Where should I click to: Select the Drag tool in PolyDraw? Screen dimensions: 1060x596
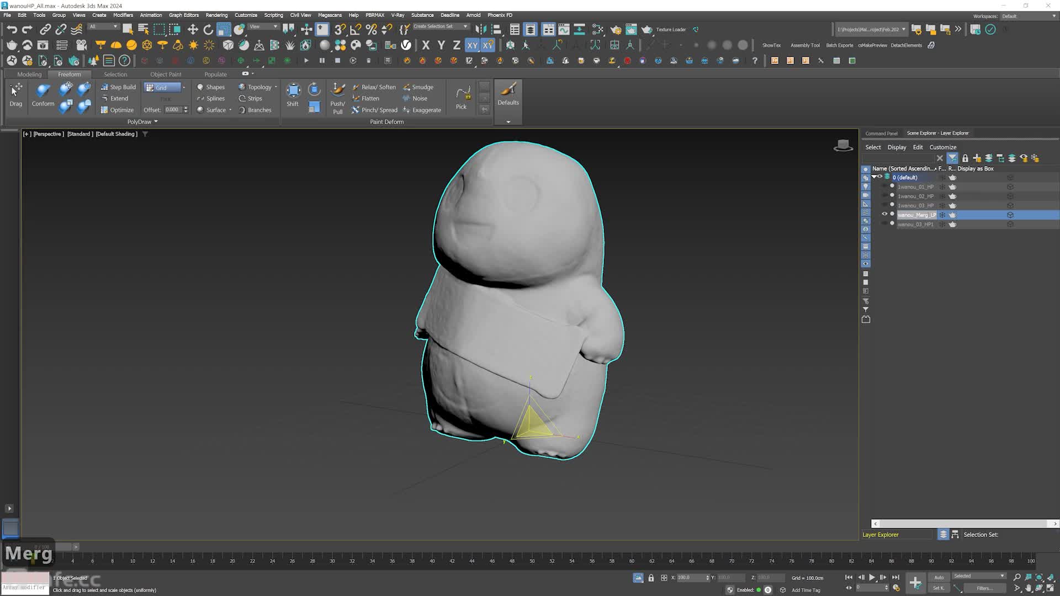(x=16, y=94)
